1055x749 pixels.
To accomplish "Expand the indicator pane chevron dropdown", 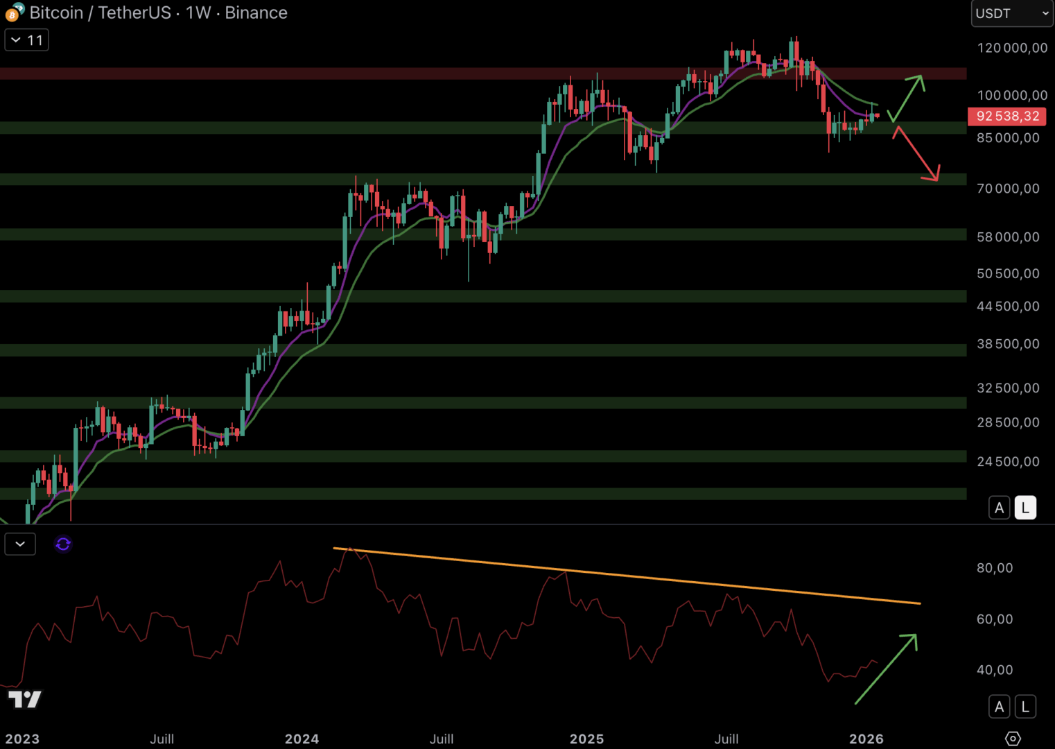I will pyautogui.click(x=20, y=544).
